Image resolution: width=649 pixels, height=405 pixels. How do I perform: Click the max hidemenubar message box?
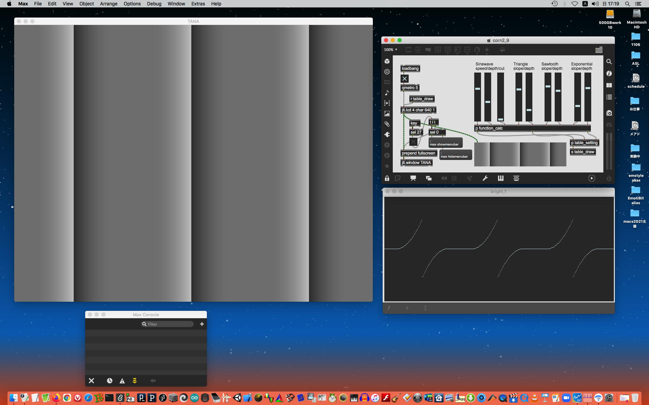point(455,155)
